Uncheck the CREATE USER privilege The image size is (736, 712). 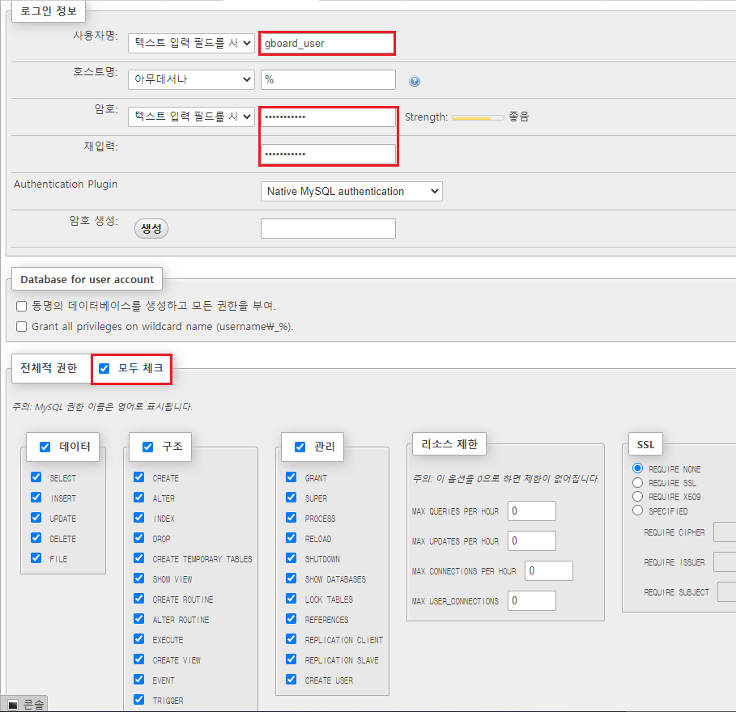pos(291,679)
